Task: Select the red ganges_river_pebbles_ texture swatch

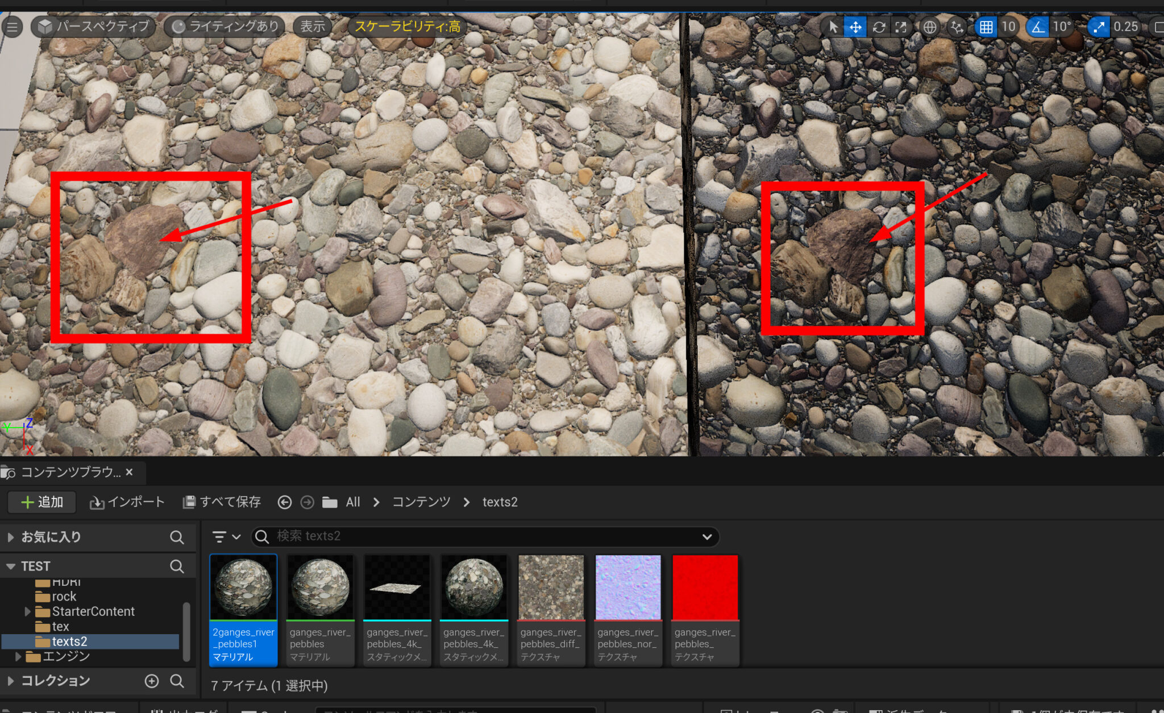Action: [x=705, y=587]
